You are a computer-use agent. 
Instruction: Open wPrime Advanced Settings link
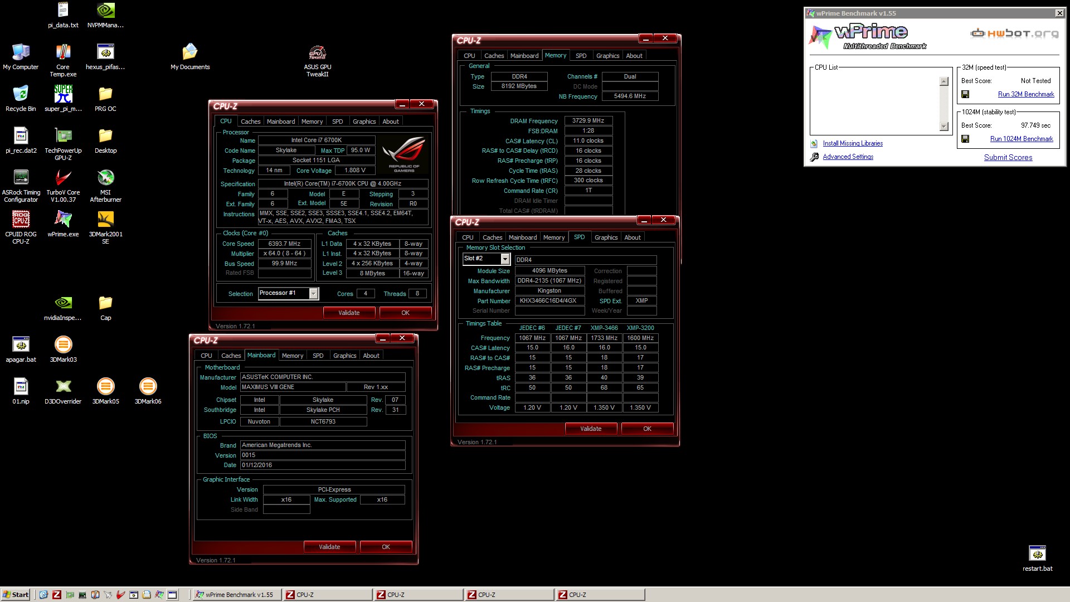pos(848,157)
